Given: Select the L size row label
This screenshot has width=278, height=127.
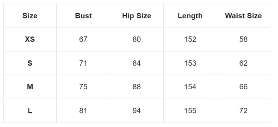Looking at the screenshot, I should 30,111.
